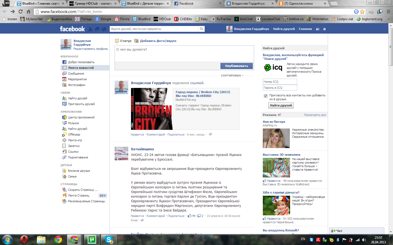Open Лента новостей in the sidebar

pyautogui.click(x=85, y=68)
